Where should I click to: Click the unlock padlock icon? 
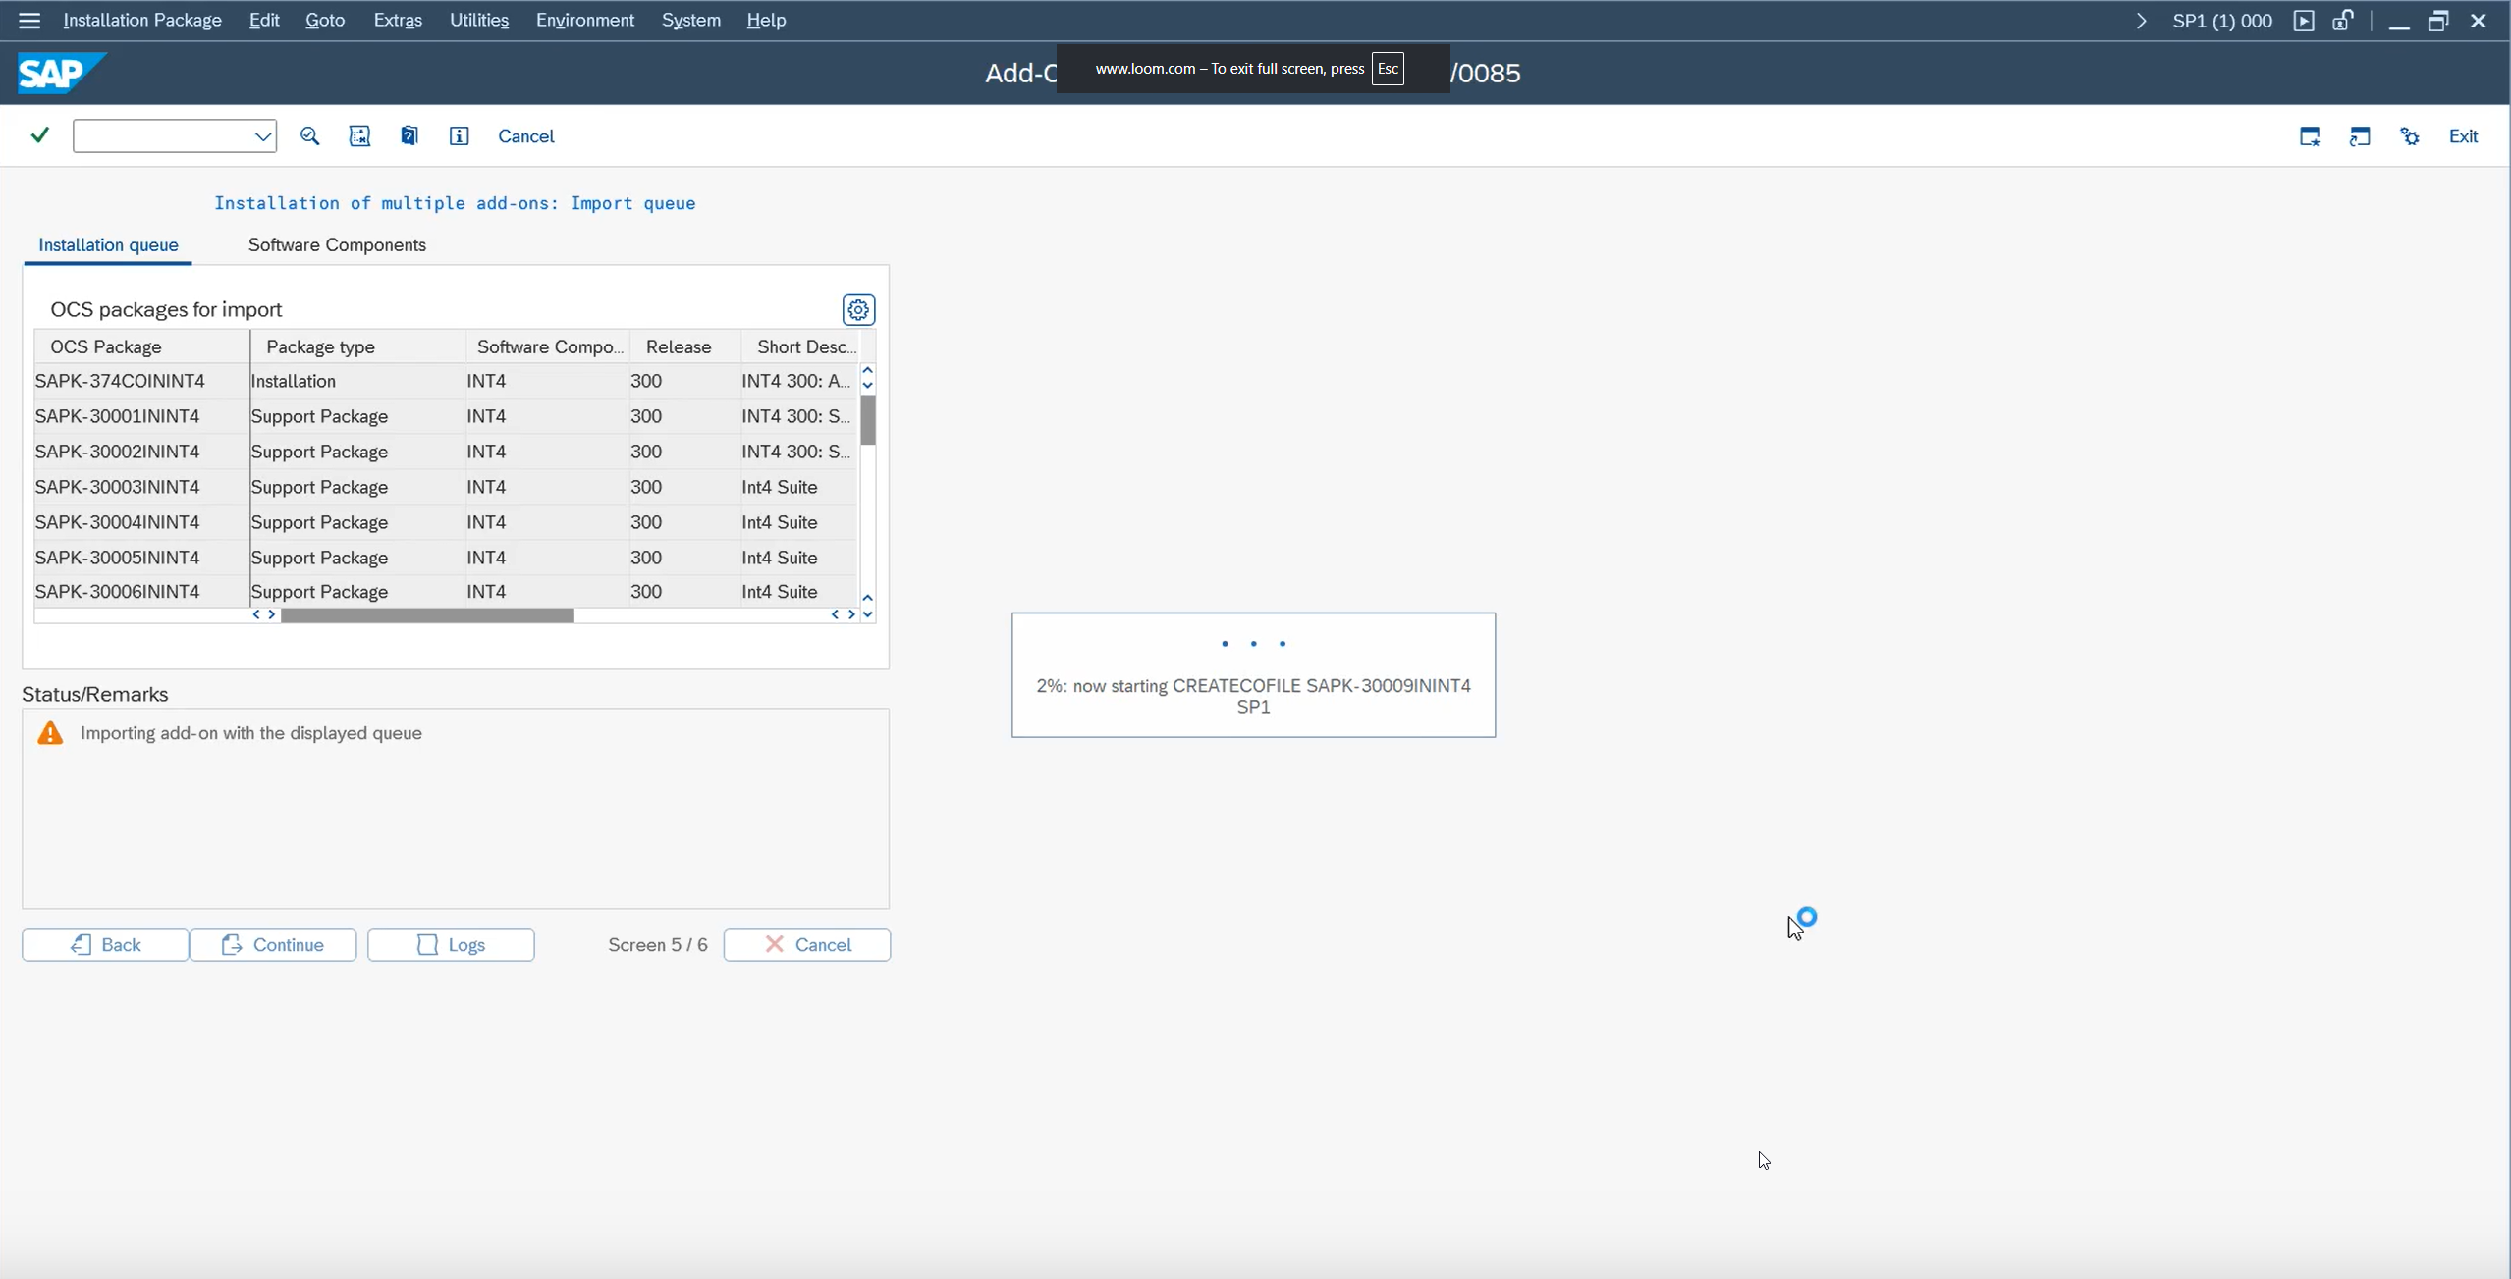[2344, 21]
